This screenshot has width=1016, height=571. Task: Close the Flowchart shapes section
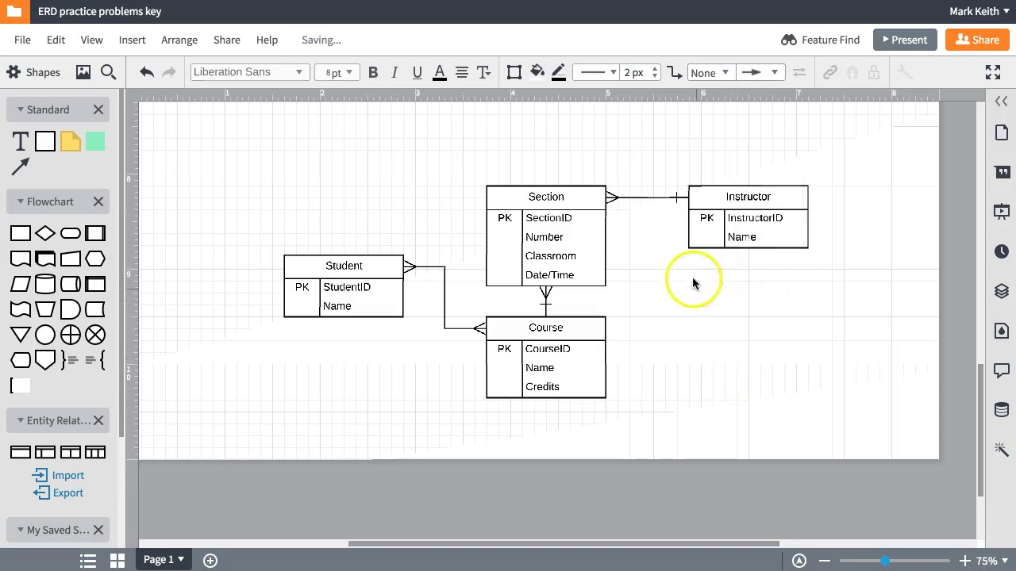(x=98, y=201)
